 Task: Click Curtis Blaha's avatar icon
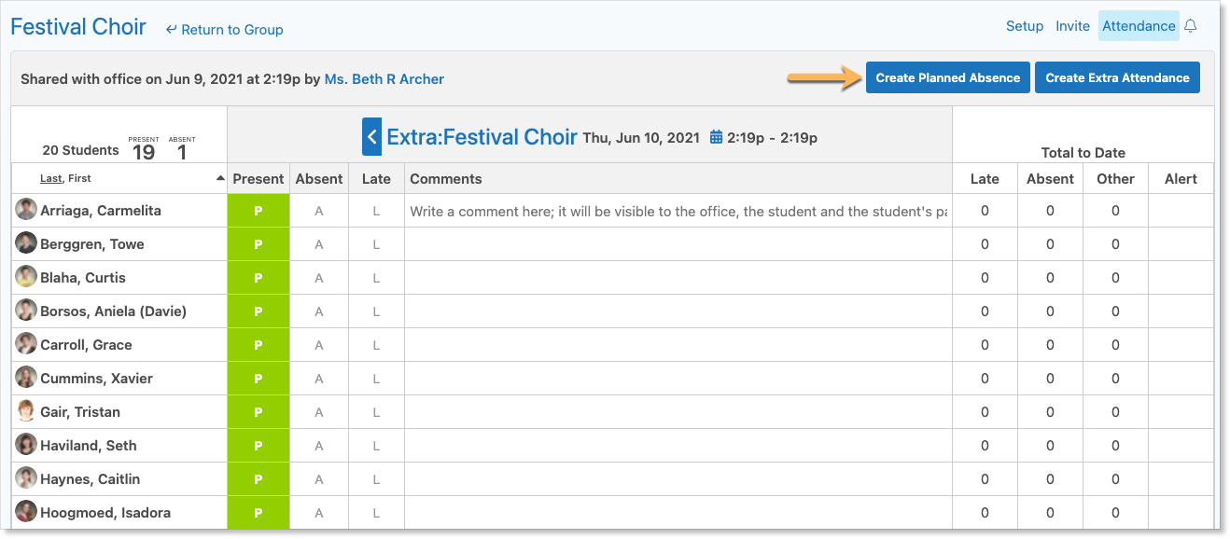pos(26,277)
